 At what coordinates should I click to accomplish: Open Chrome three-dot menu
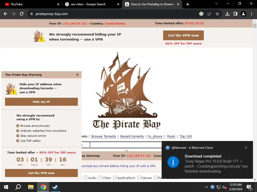click(x=251, y=14)
